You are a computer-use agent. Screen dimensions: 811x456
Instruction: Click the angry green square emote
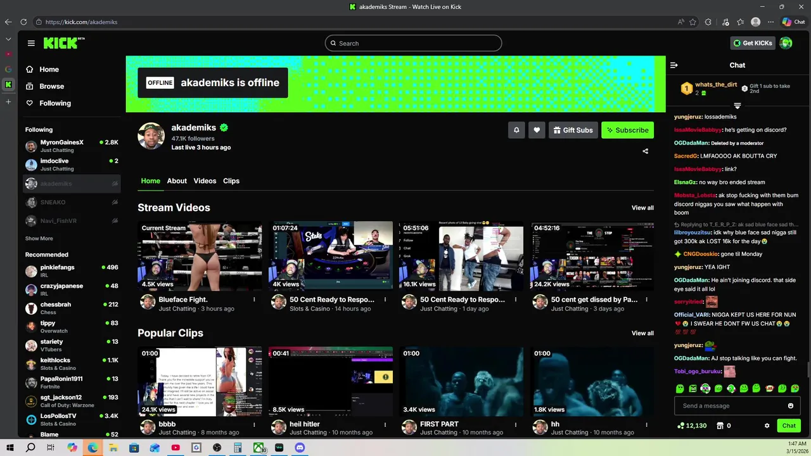pyautogui.click(x=693, y=388)
